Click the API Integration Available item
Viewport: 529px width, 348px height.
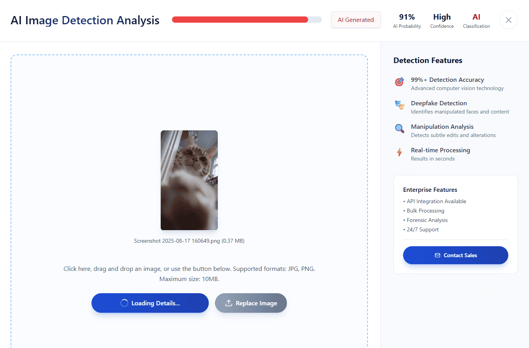(435, 201)
